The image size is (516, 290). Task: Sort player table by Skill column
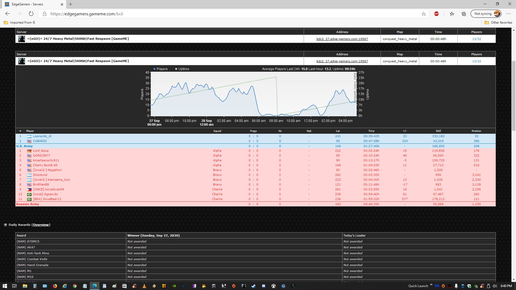pyautogui.click(x=438, y=131)
